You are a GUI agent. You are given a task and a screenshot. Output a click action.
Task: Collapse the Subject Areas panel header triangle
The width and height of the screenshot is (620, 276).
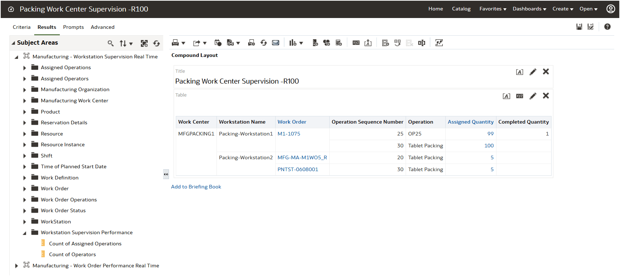coord(13,43)
